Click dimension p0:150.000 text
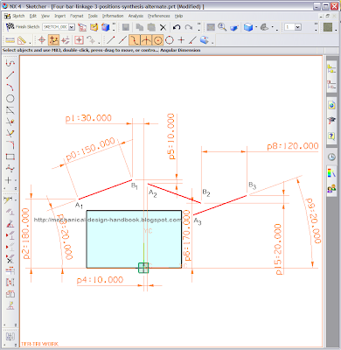 tap(90, 149)
